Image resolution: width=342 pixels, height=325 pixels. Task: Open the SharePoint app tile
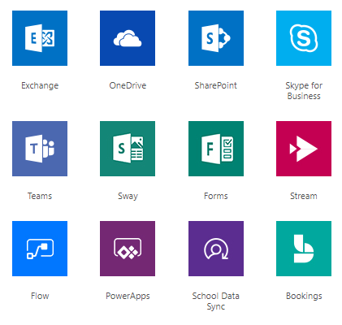point(216,38)
